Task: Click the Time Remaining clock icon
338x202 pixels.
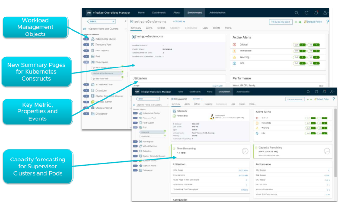Action: [244, 151]
